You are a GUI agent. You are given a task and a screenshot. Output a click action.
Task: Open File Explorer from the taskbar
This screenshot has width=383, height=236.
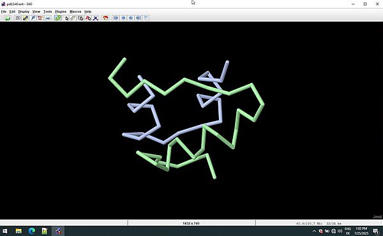[19, 231]
